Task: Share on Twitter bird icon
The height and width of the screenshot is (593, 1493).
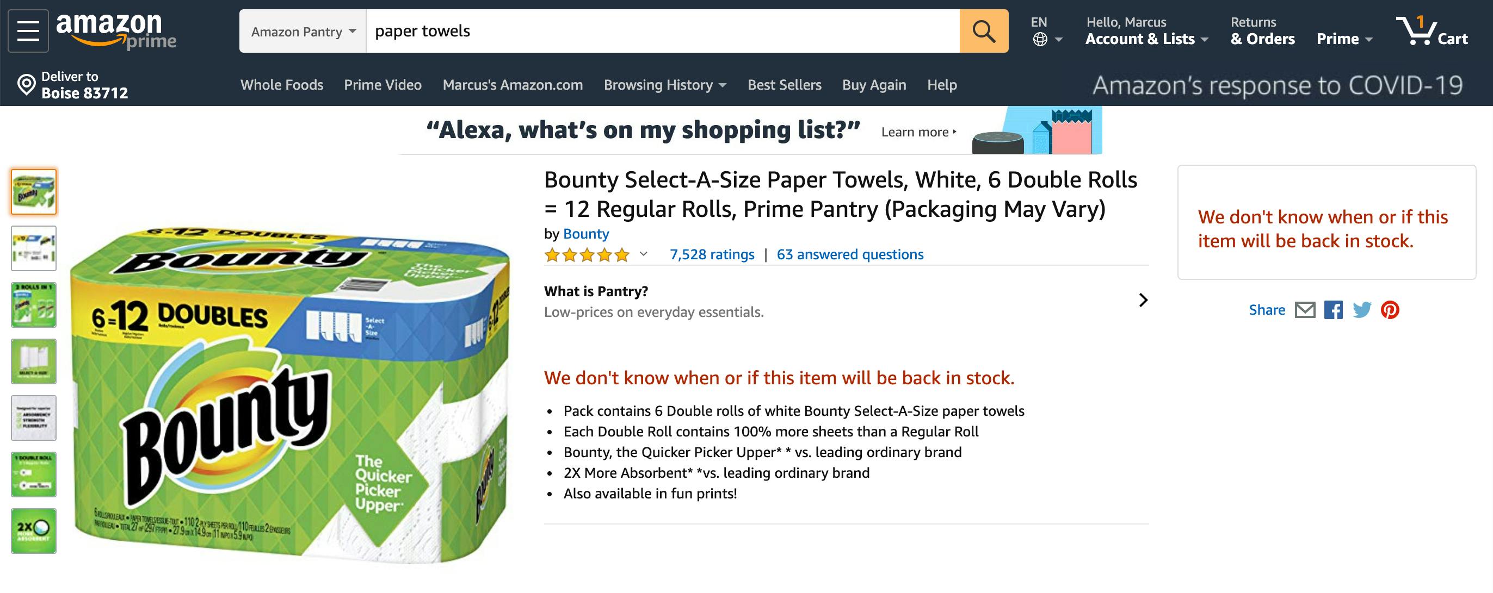Action: (x=1361, y=310)
